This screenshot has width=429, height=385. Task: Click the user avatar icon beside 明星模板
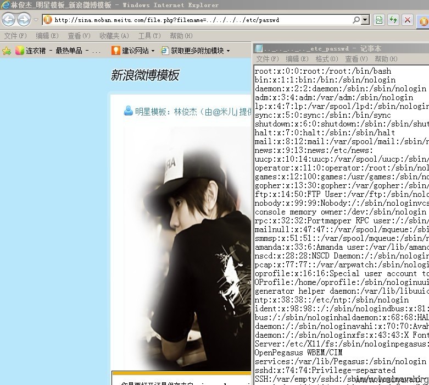(128, 111)
